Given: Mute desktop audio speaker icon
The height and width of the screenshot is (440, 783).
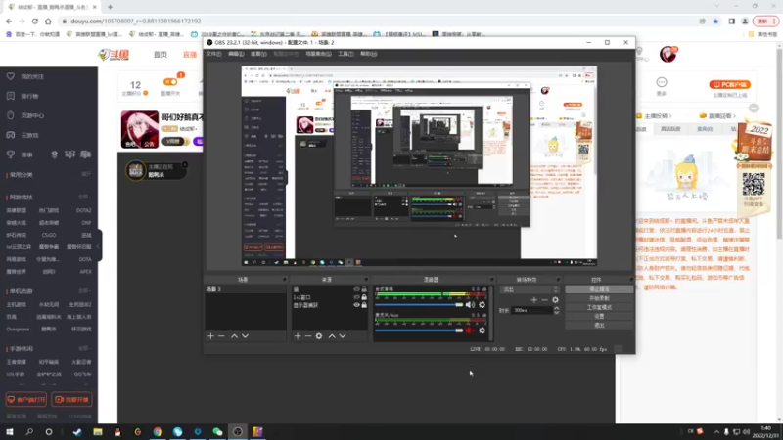Looking at the screenshot, I should (x=470, y=305).
